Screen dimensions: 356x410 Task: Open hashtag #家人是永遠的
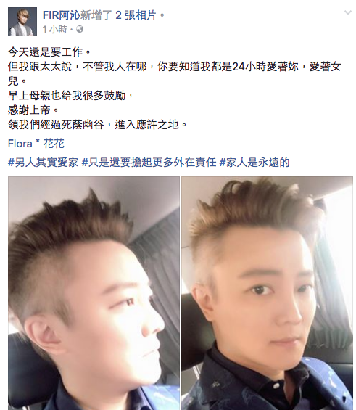pyautogui.click(x=254, y=163)
